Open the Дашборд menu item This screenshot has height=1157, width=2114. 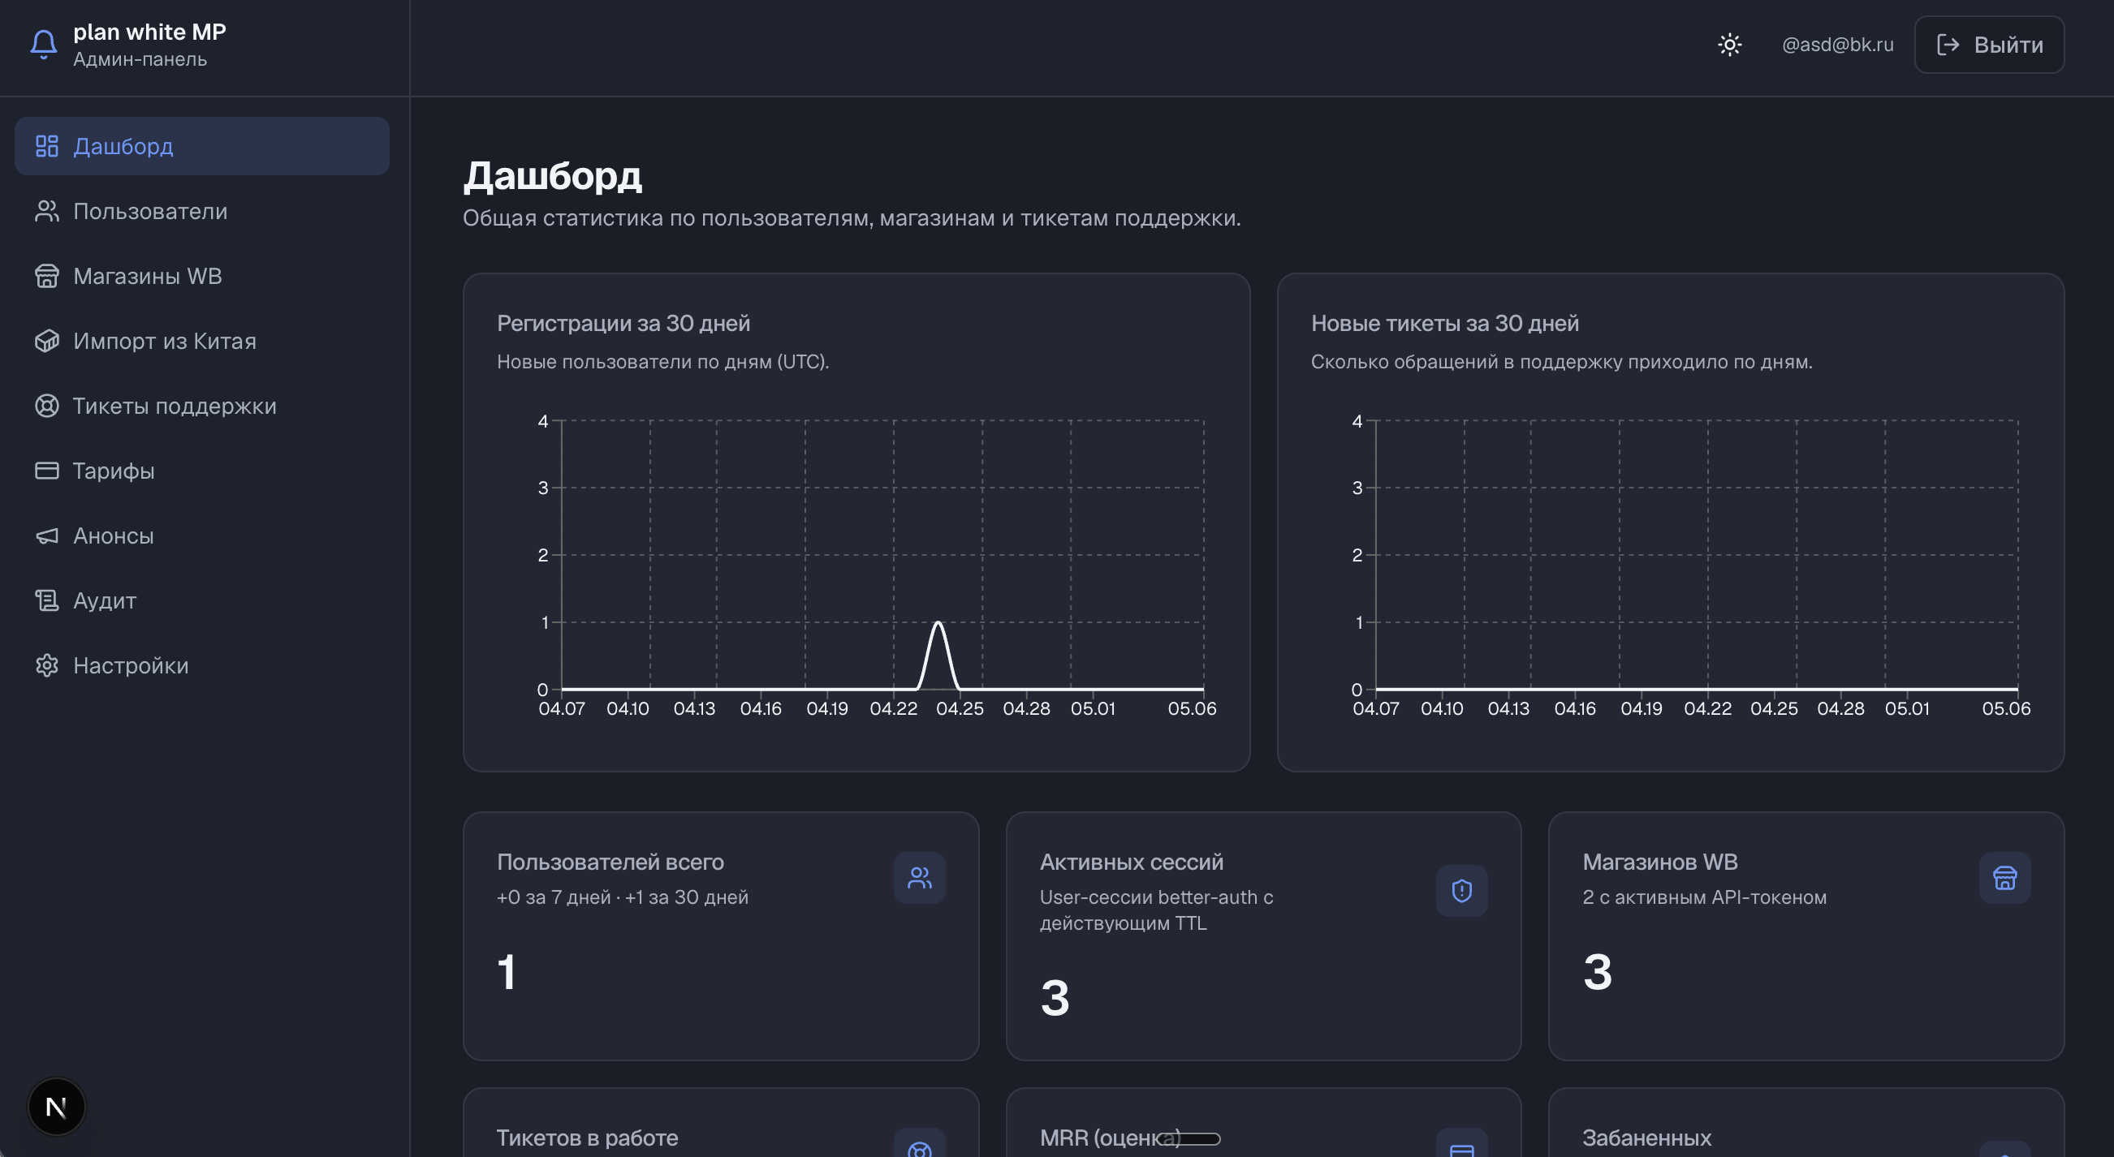202,146
